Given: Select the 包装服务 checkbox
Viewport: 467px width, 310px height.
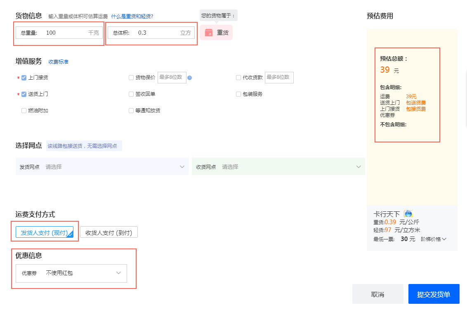Looking at the screenshot, I should [238, 94].
